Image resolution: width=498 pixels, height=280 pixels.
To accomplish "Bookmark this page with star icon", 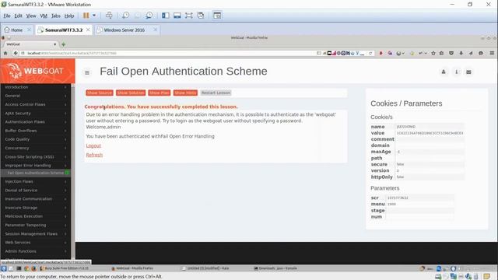I will (433, 54).
